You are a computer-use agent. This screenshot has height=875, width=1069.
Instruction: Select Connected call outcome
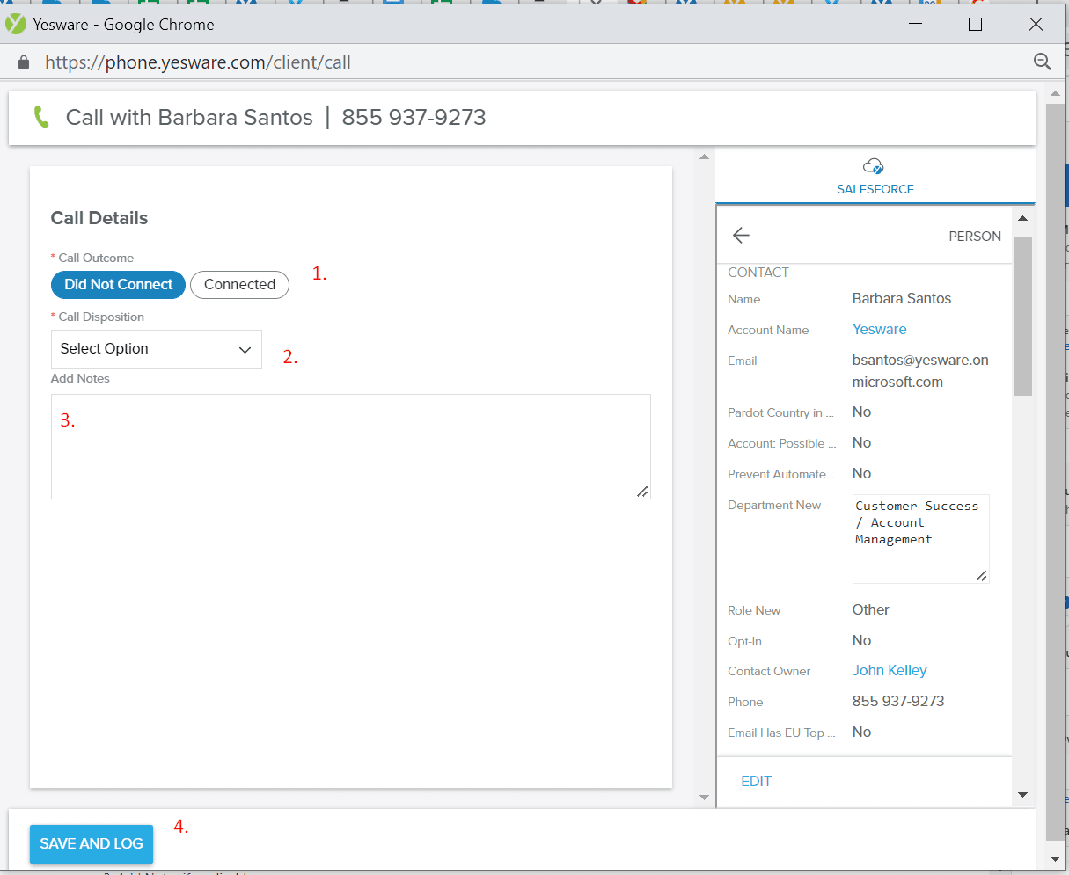click(x=239, y=285)
